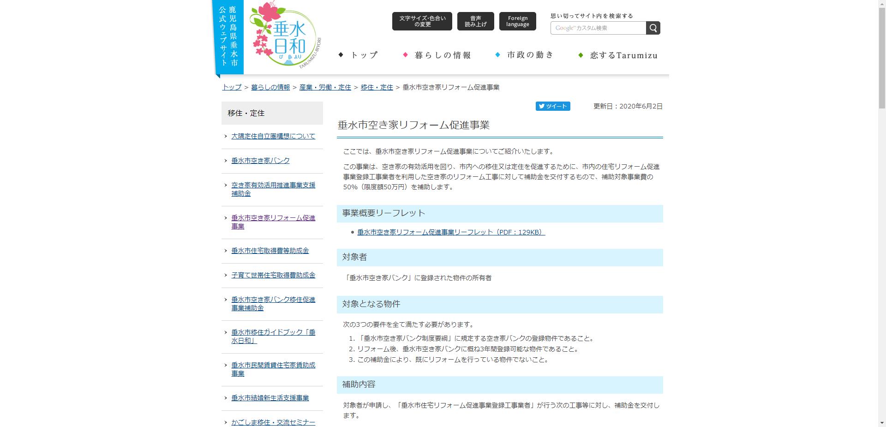Click the chevron beside 垂水市空き家バンク
886x427 pixels.
[225, 161]
